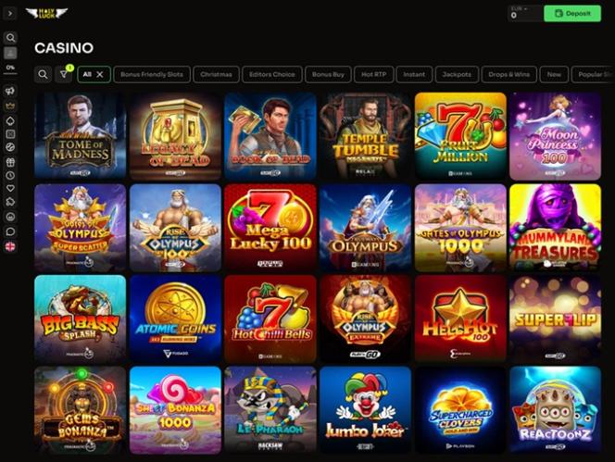Viewport: 615px width, 462px height.
Task: Click the green Deposit button
Action: [x=572, y=14]
